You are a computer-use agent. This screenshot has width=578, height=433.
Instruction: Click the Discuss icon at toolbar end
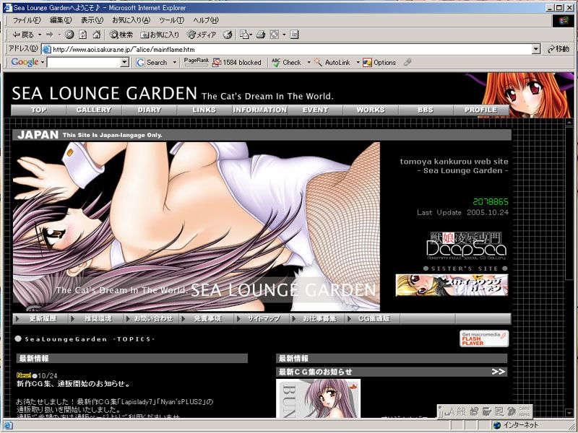294,35
